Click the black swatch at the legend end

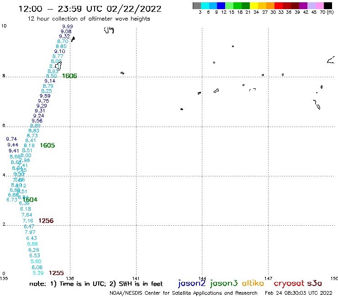pos(327,5)
